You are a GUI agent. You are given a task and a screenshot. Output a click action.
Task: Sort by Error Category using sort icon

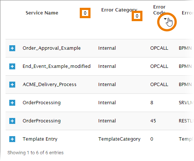tap(137, 16)
